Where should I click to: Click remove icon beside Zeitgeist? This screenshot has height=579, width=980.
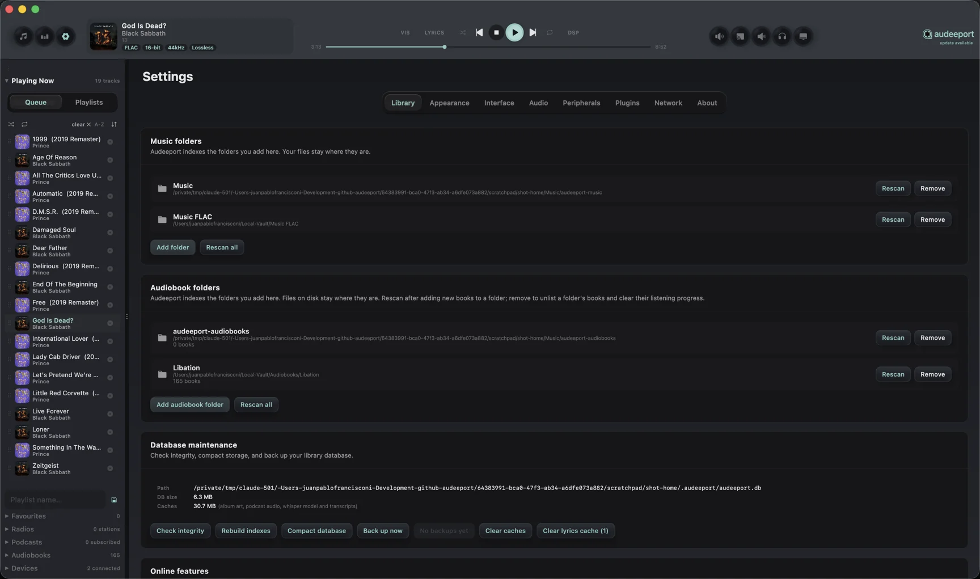pos(110,468)
